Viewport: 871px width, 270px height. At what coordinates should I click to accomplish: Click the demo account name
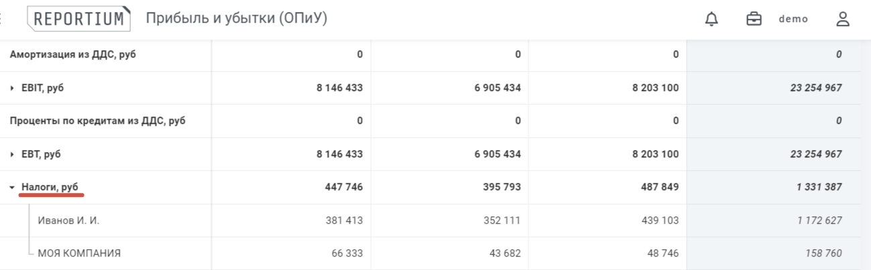click(793, 19)
